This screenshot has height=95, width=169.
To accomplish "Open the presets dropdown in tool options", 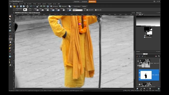I will 17,10.
